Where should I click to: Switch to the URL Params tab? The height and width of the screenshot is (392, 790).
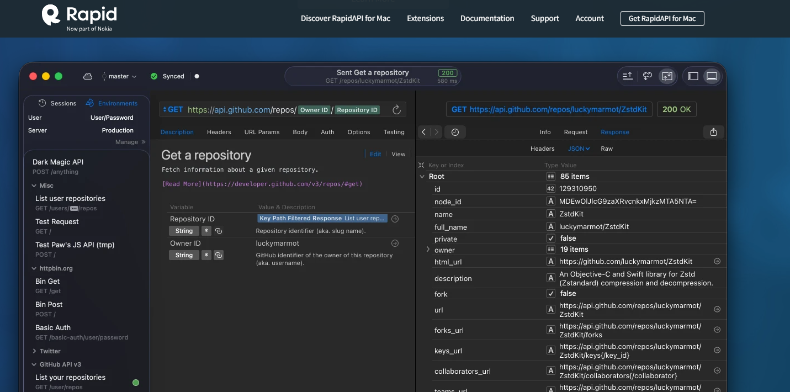pos(262,132)
